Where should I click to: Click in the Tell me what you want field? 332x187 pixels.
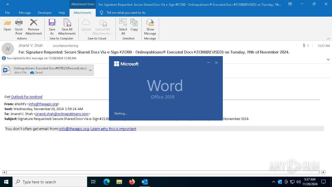[x=126, y=13]
